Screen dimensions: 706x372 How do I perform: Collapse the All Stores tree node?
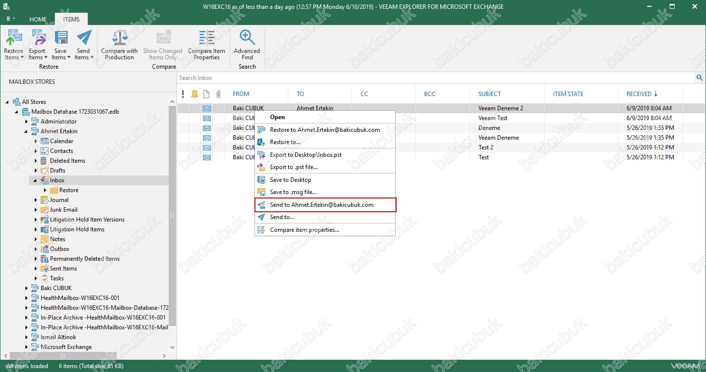8,102
